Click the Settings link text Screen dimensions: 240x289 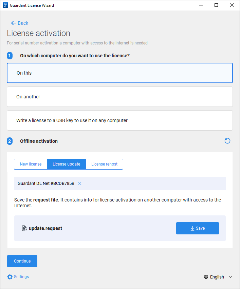tap(21, 277)
